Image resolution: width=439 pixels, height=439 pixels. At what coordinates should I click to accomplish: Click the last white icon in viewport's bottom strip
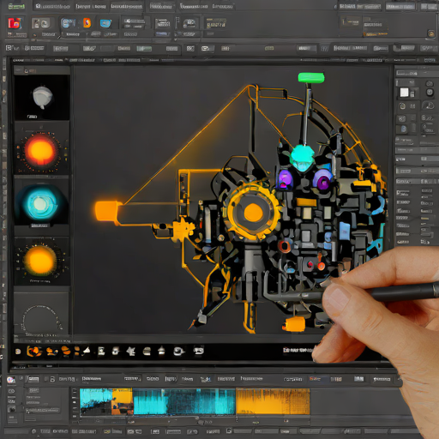[199, 351]
